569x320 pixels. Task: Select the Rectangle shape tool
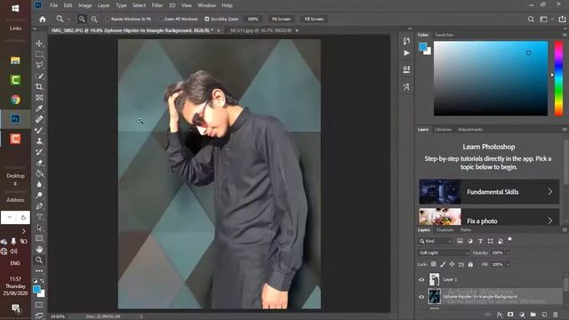coord(39,238)
